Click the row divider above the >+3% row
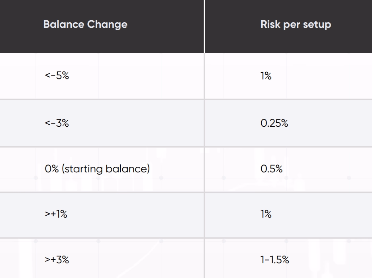Viewport: 372px width, 278px height. coord(102,238)
